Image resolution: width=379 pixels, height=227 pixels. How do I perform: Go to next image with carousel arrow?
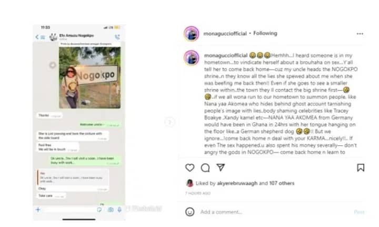(x=169, y=122)
